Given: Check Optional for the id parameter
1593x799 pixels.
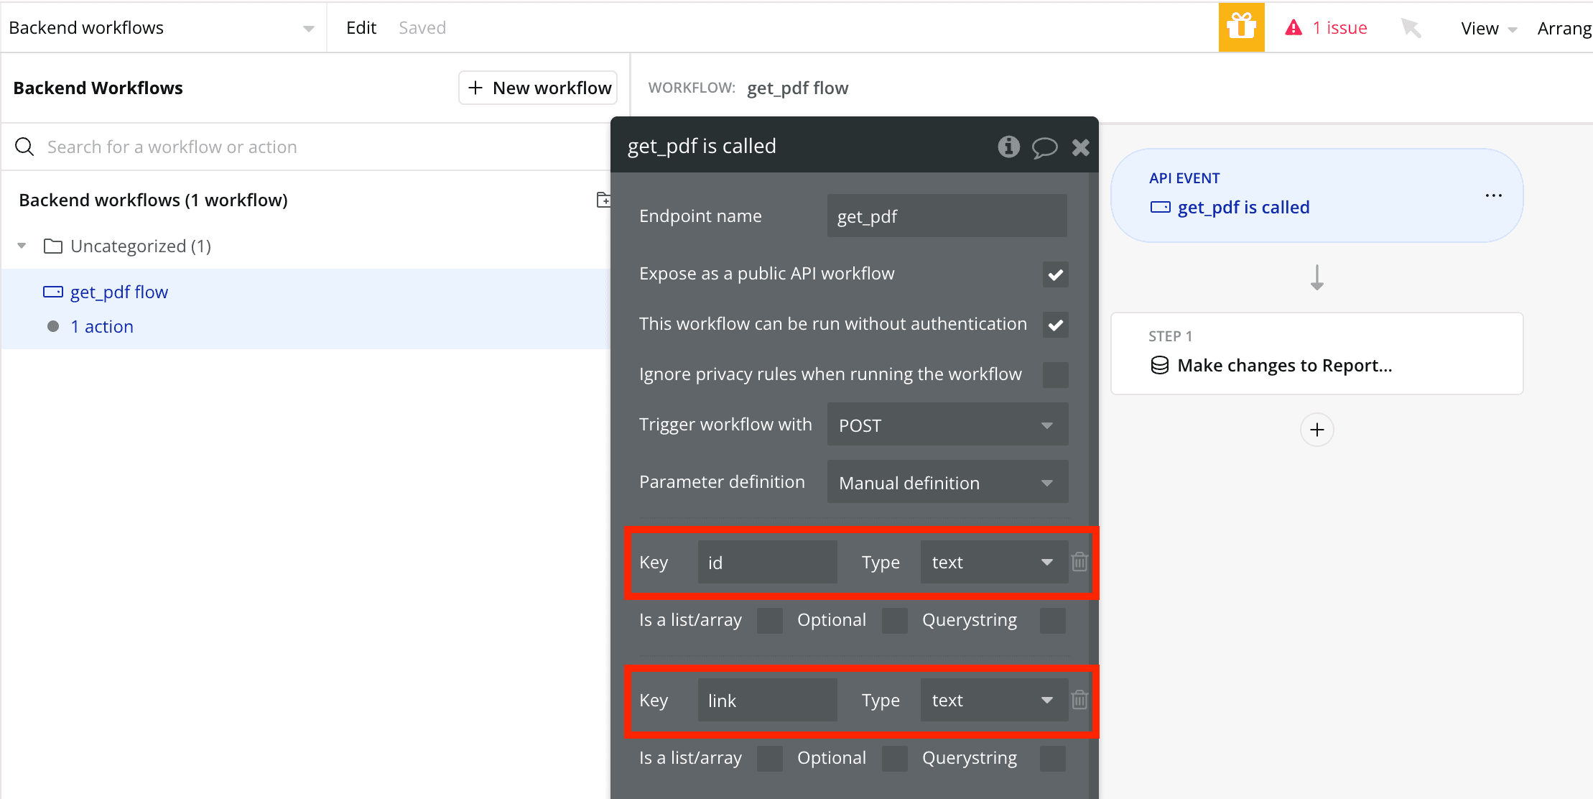Looking at the screenshot, I should (894, 620).
